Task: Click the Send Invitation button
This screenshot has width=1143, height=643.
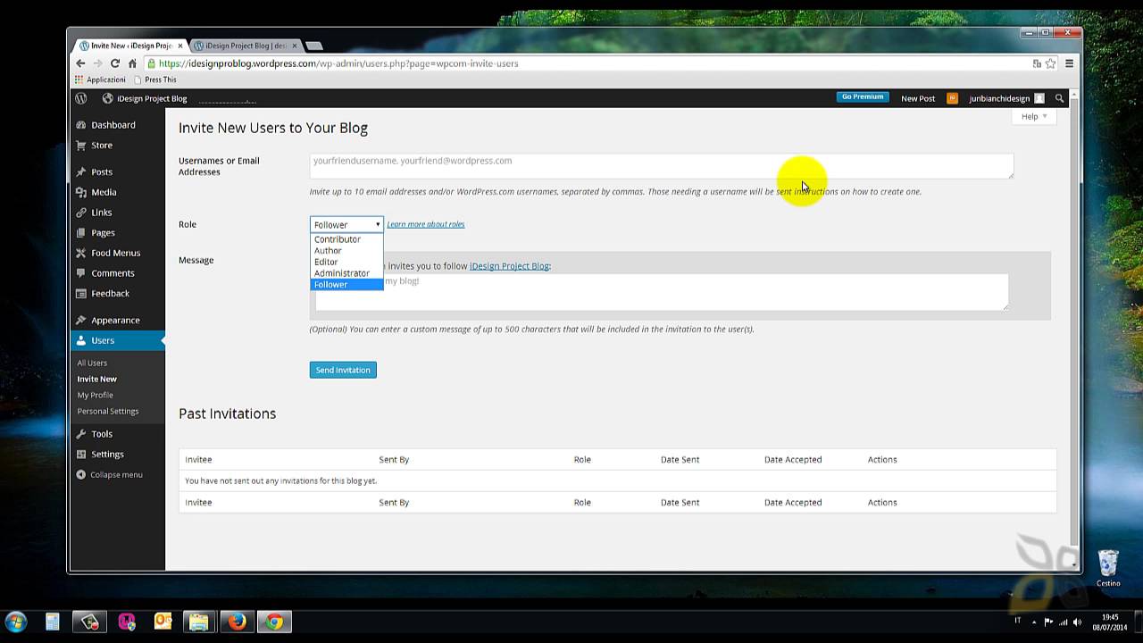Action: point(343,370)
